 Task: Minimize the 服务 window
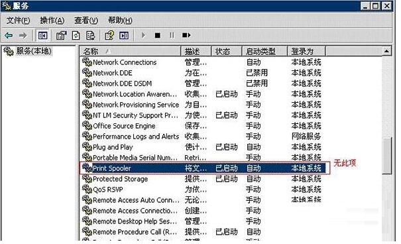pos(365,6)
